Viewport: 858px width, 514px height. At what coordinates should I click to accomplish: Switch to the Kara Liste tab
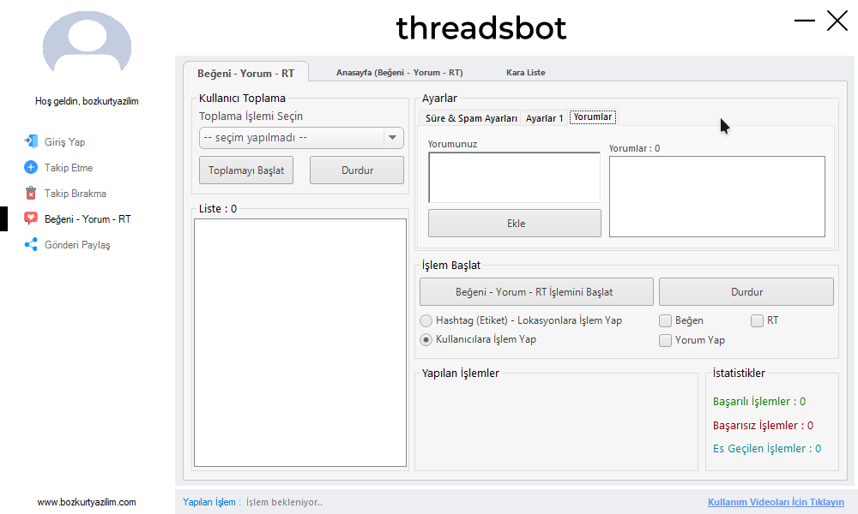(x=525, y=72)
